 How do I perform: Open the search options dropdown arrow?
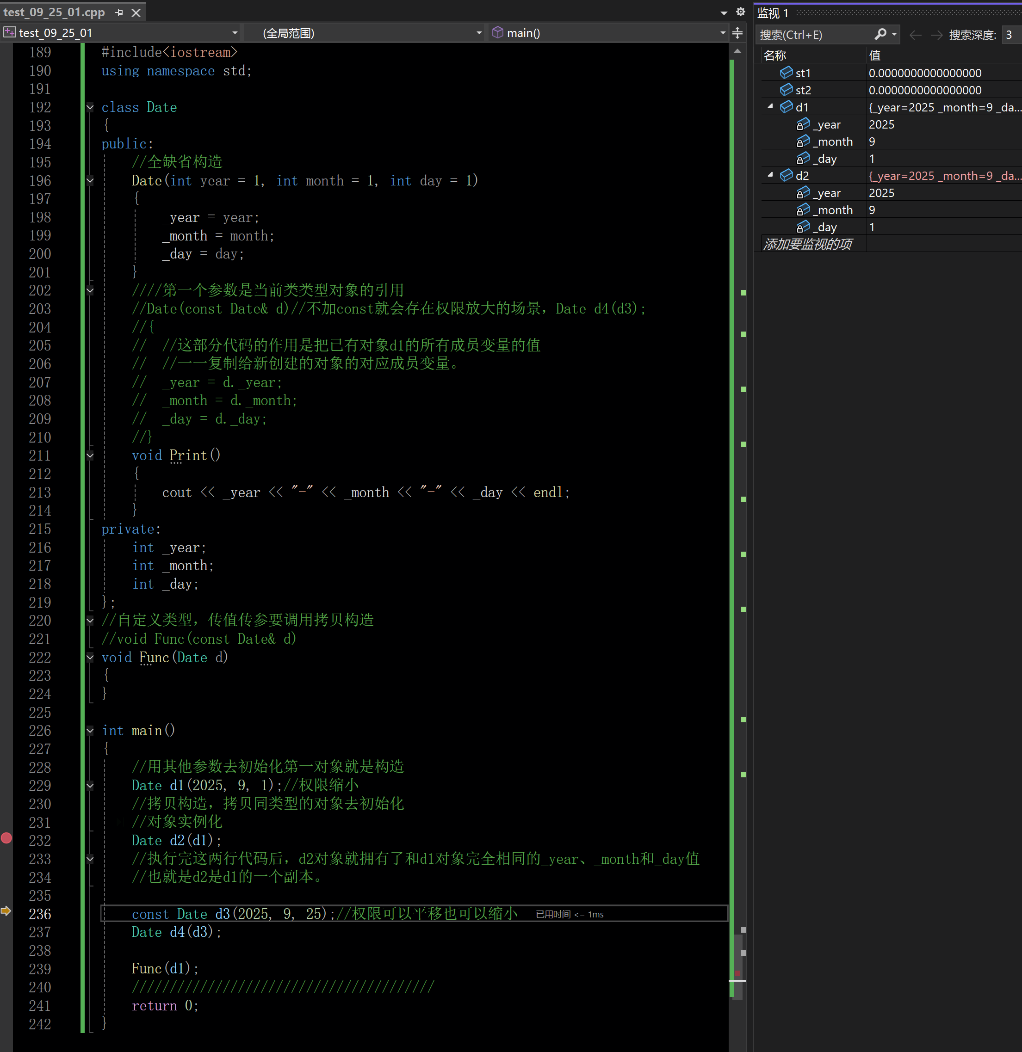click(894, 34)
